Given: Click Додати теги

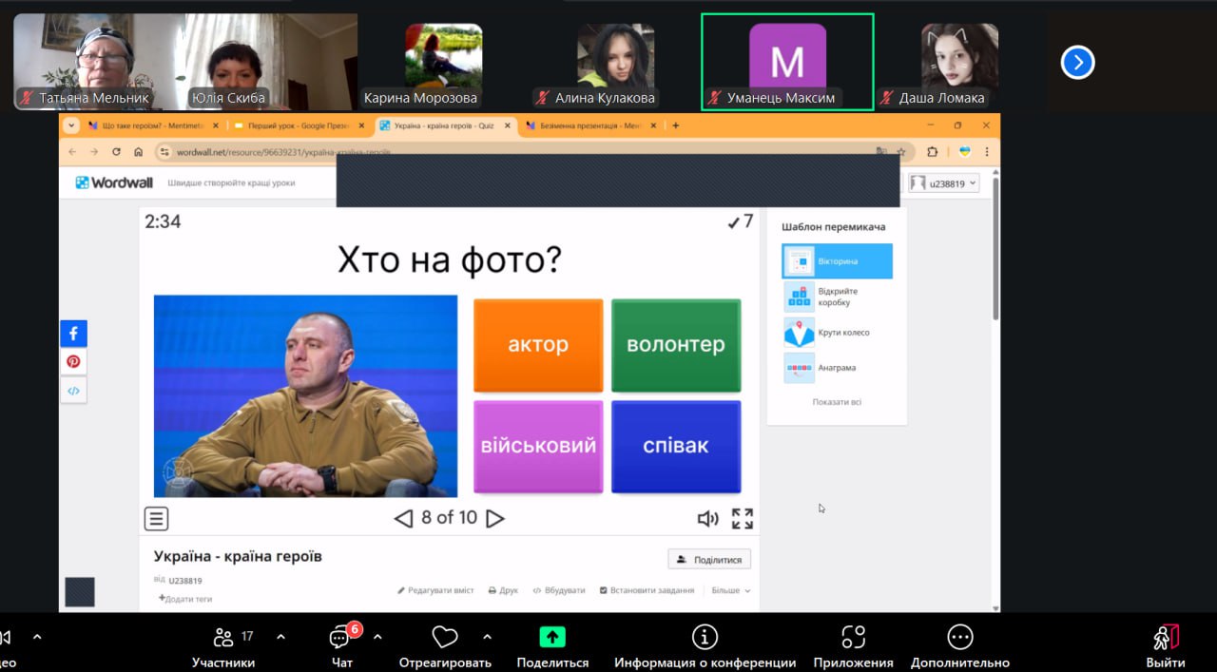Looking at the screenshot, I should pyautogui.click(x=185, y=599).
